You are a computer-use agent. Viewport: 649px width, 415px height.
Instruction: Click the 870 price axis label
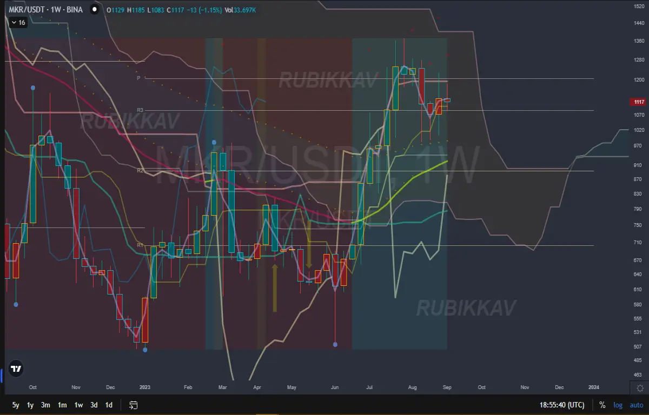click(x=638, y=179)
